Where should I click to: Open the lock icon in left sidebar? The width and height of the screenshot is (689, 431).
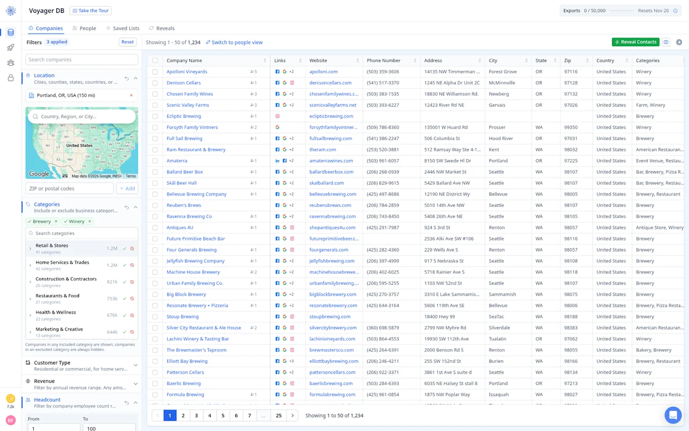pos(11,78)
